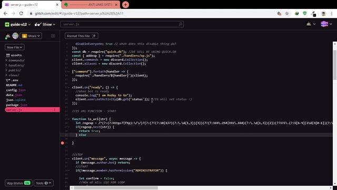The image size is (337, 190).
Task: Fold the client.on ready block
Action: coord(69,88)
